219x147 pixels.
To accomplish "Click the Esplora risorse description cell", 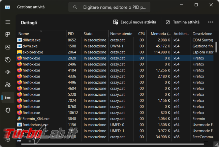I will click(203, 52).
